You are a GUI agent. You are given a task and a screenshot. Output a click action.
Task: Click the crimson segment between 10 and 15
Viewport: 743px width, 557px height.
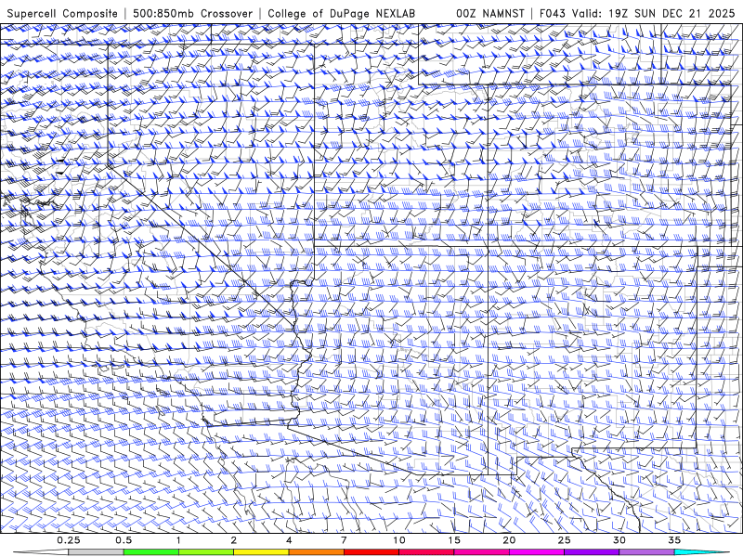point(426,552)
